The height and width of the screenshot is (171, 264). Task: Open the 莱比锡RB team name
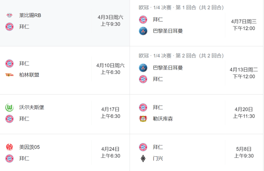pyautogui.click(x=30, y=15)
